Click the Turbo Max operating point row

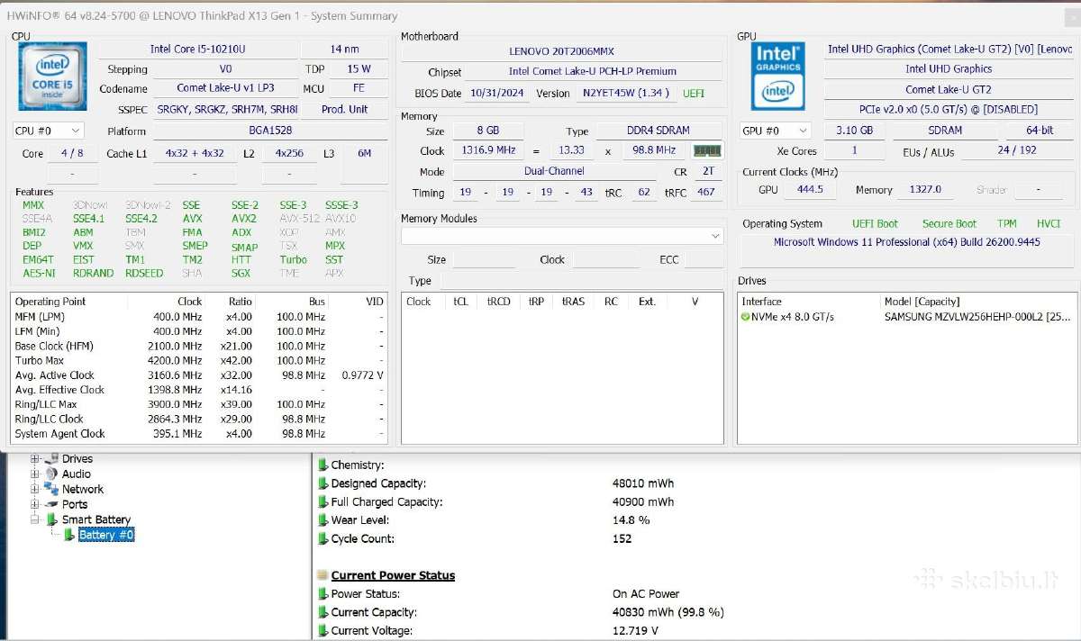[x=199, y=360]
